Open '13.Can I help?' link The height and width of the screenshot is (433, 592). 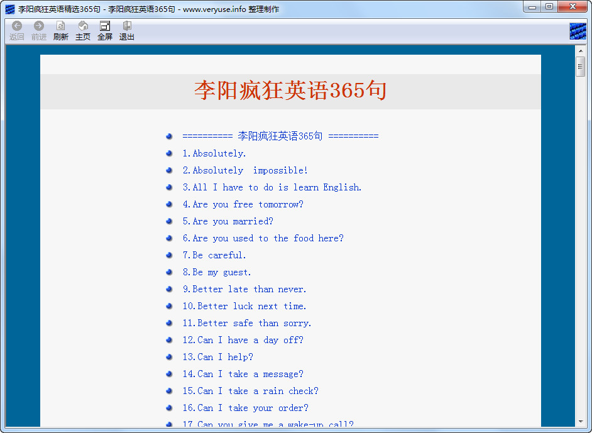(218, 357)
